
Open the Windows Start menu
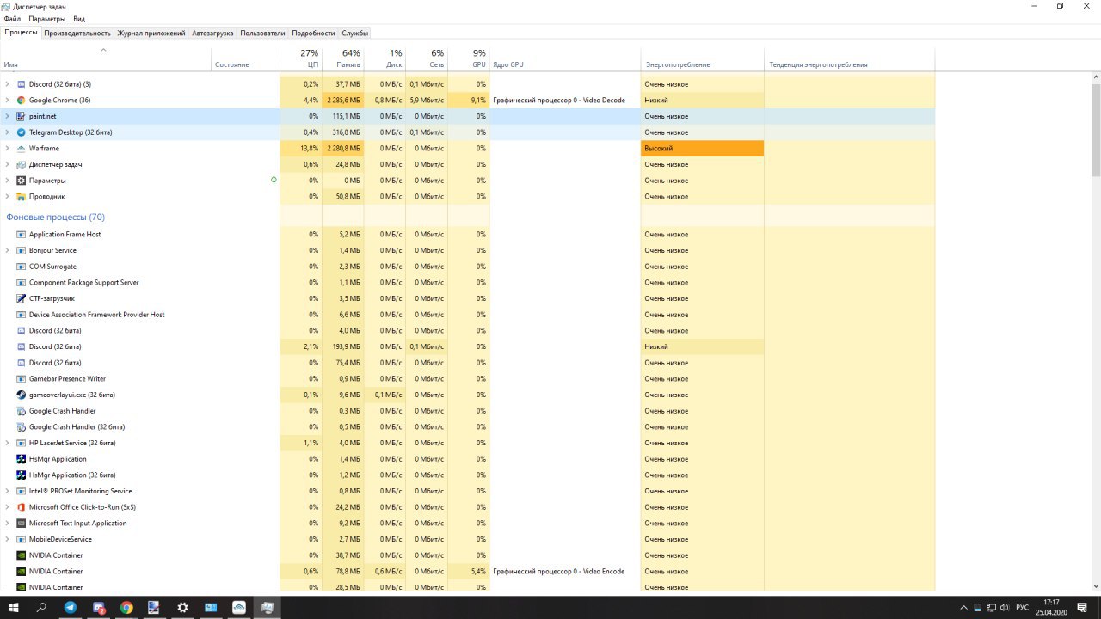(x=14, y=607)
